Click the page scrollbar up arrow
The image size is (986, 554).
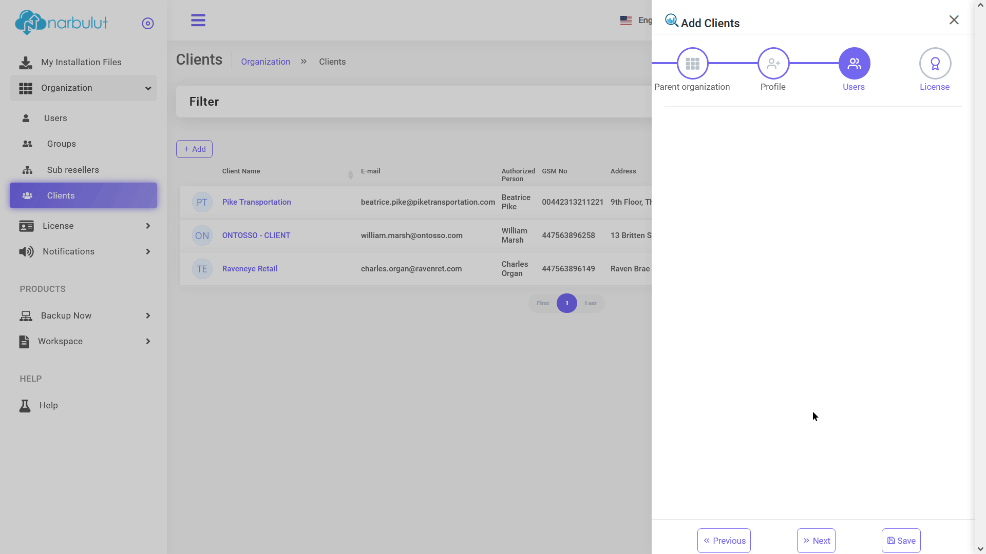[980, 5]
